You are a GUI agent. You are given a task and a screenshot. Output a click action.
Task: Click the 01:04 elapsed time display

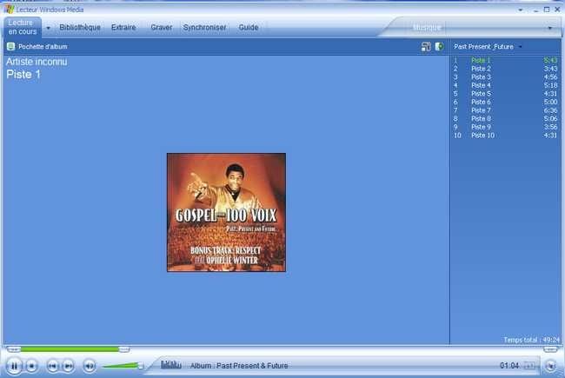(x=509, y=366)
